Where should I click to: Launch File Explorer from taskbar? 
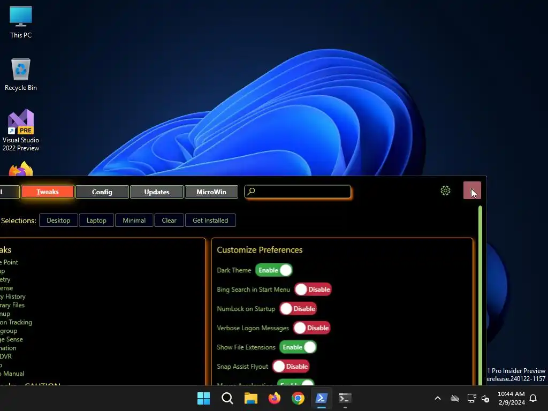point(250,398)
